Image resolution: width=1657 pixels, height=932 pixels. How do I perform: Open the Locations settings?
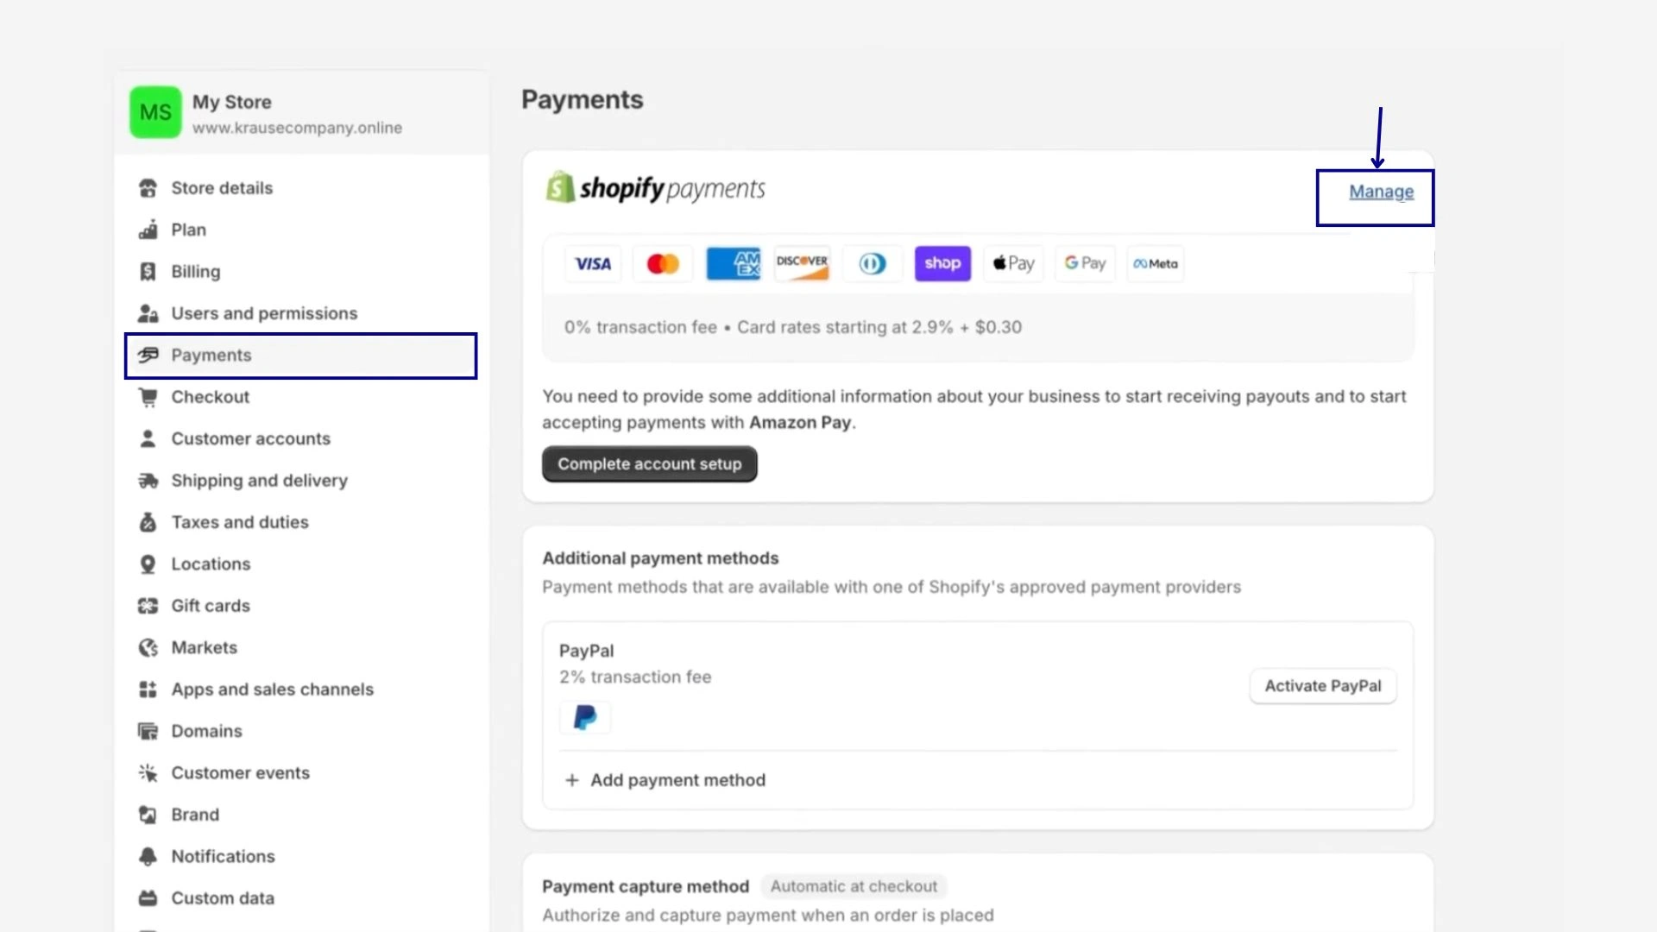tap(211, 564)
